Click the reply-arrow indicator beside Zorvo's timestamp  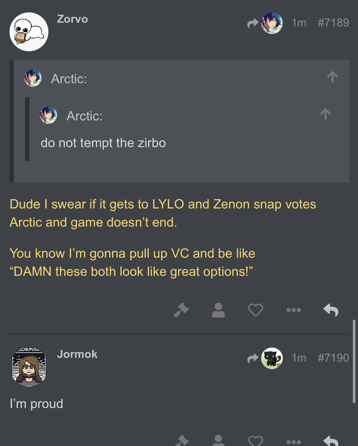[253, 23]
